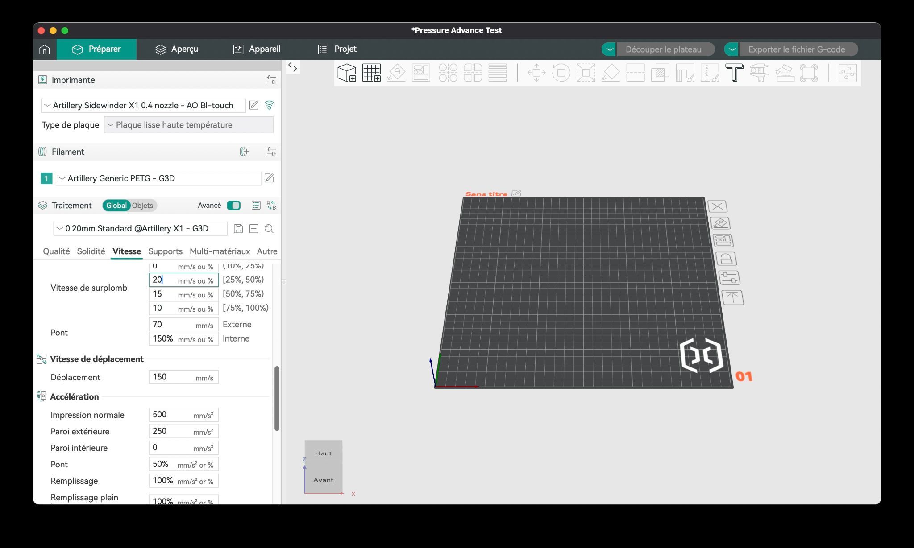
Task: Open the Assembly view puzzle icon
Action: click(x=848, y=73)
